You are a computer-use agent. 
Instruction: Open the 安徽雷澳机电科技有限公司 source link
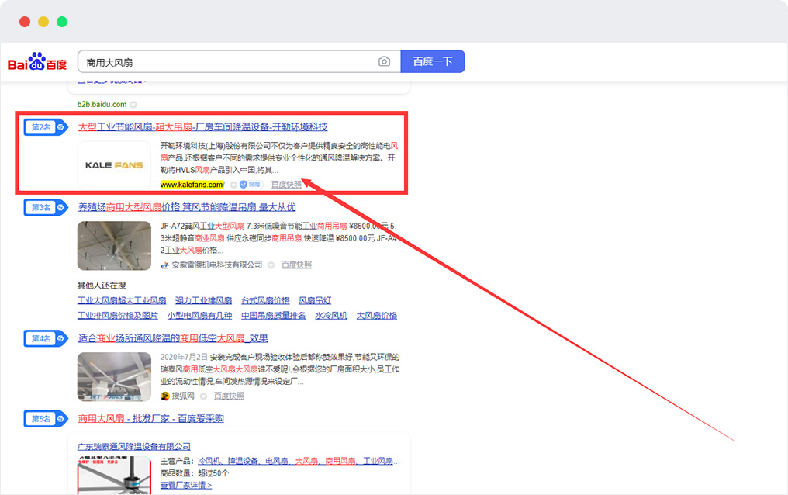coord(216,265)
